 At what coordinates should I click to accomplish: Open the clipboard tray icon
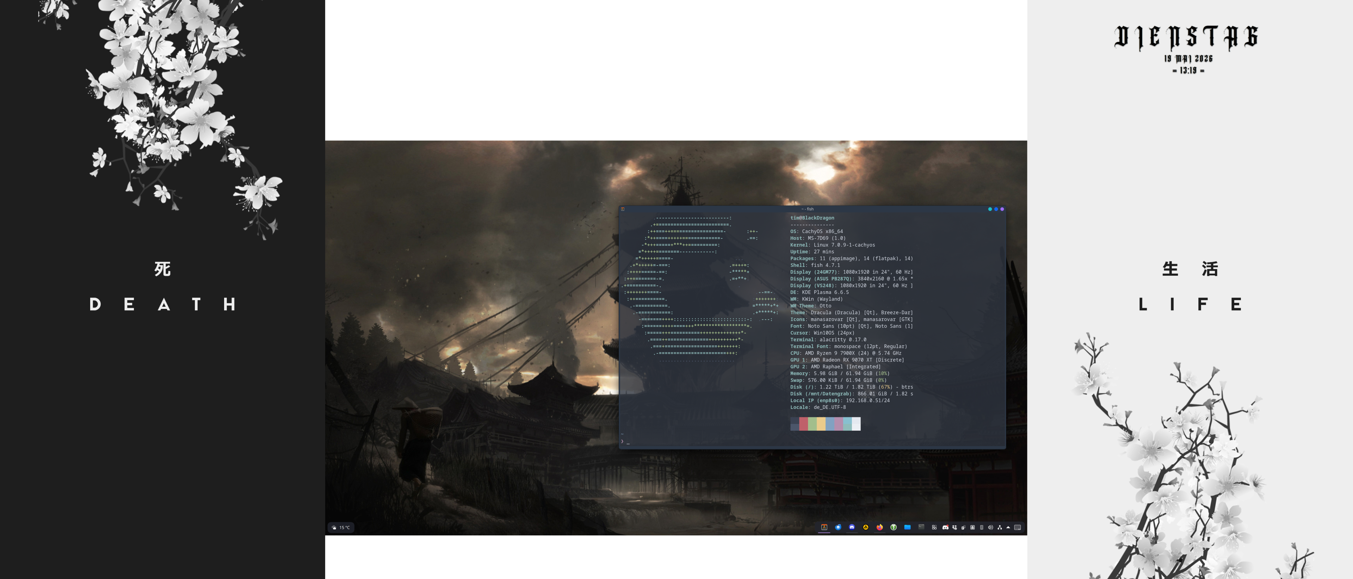click(964, 528)
